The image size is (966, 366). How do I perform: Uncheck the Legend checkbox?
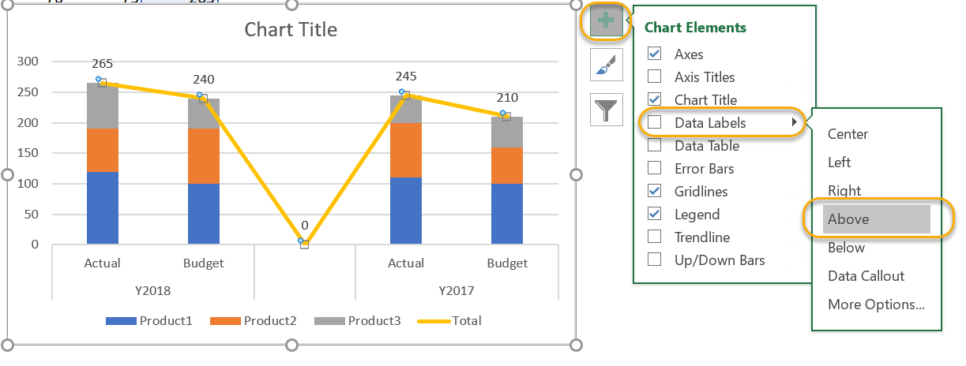point(654,215)
